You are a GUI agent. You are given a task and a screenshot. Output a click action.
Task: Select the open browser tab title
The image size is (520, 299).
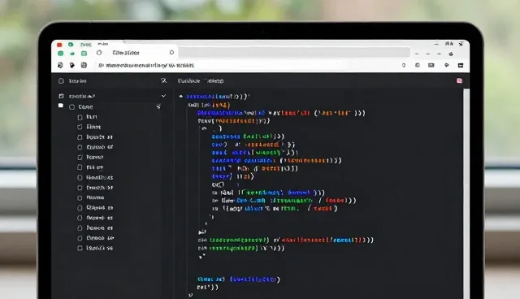[x=126, y=53]
